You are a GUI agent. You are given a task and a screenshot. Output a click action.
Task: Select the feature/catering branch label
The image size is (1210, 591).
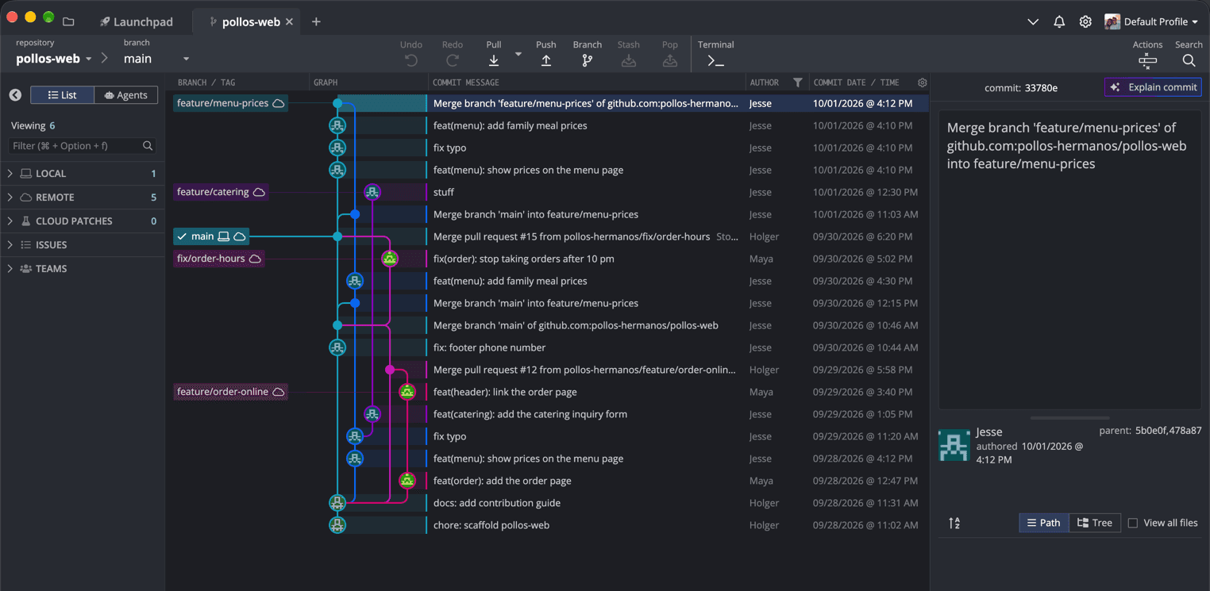coord(221,192)
